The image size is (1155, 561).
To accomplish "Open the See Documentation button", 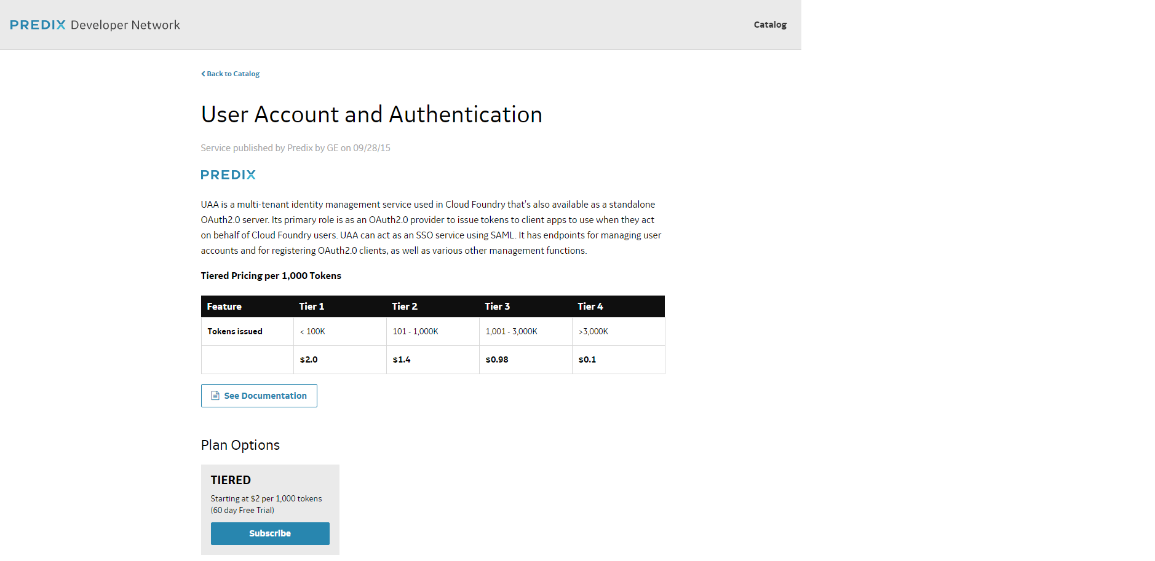I will tap(259, 396).
